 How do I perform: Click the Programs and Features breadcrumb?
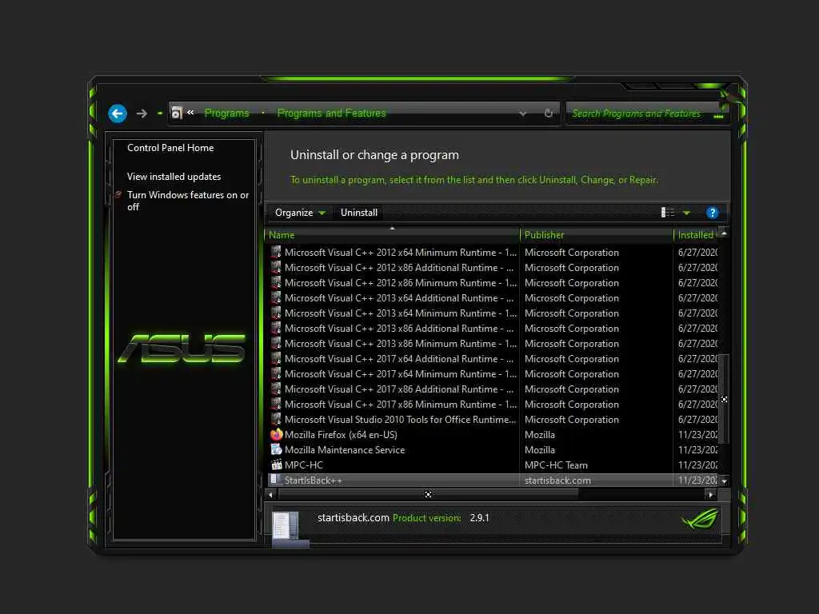pyautogui.click(x=331, y=114)
